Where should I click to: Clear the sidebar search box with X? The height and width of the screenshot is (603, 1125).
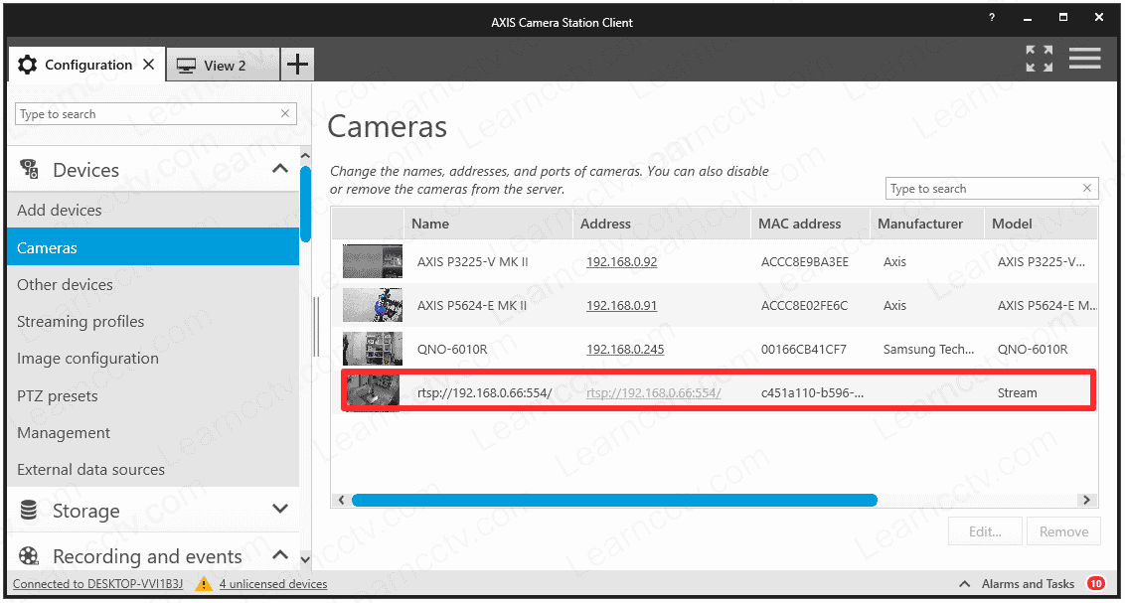pos(286,114)
